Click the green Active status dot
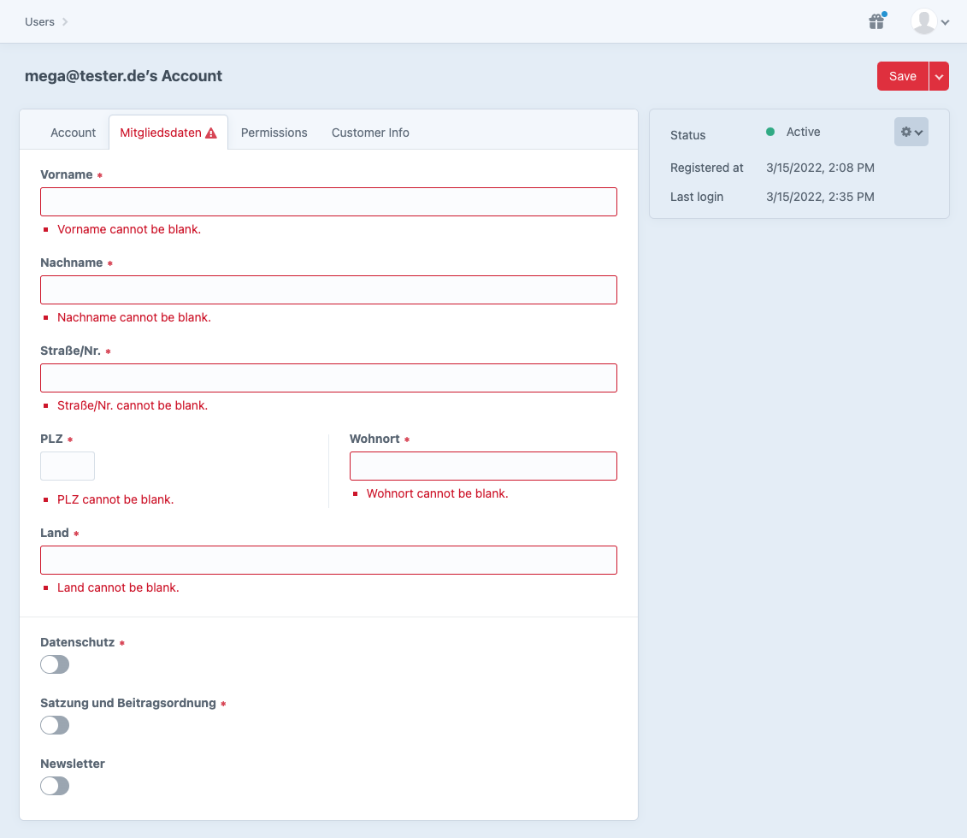The height and width of the screenshot is (838, 967). (x=772, y=132)
